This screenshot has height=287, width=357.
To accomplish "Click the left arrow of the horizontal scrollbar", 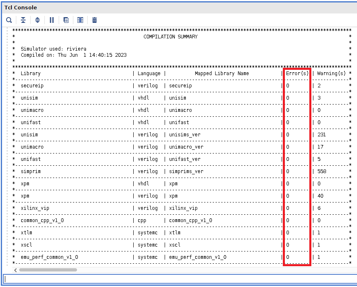I will pos(15,270).
